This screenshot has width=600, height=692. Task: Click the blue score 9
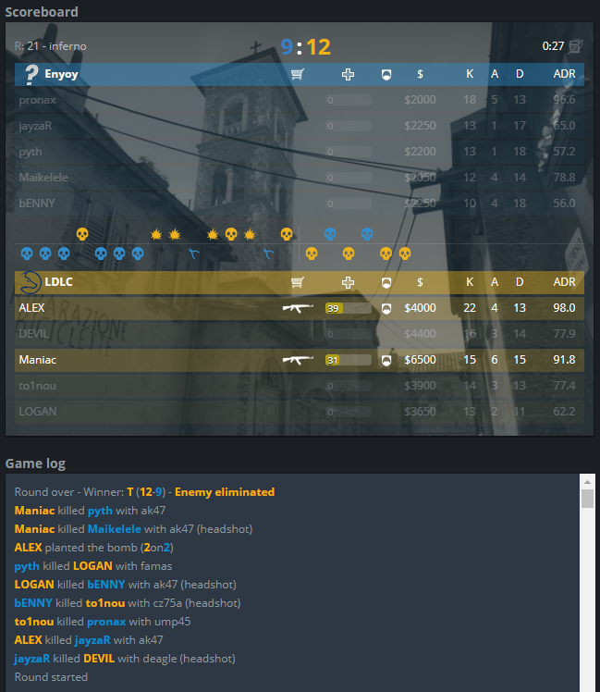point(287,47)
